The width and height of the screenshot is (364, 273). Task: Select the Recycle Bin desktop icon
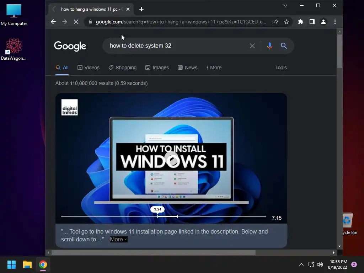tap(350, 224)
